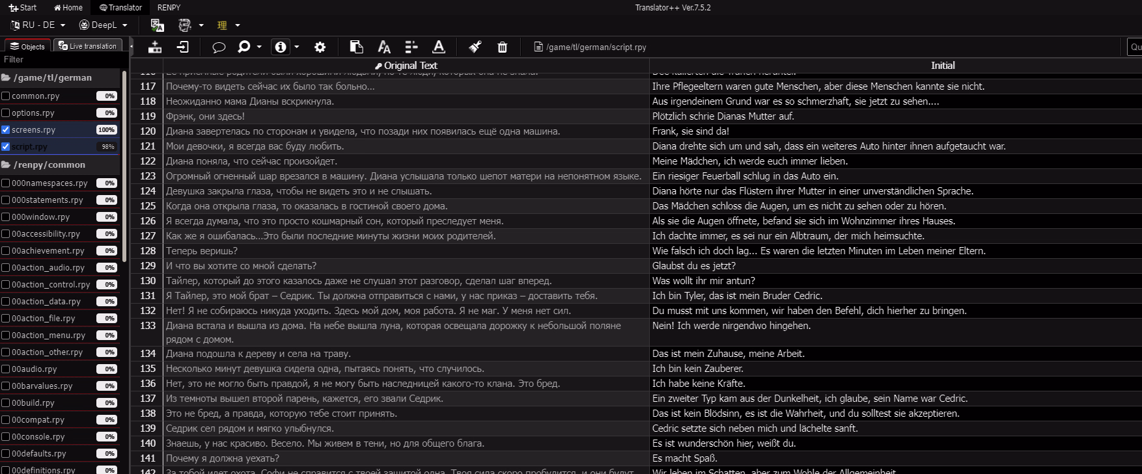Screen dimensions: 1142x474
Task: Select the cell 'Ich bin kein Zauberer.'
Action: click(896, 369)
